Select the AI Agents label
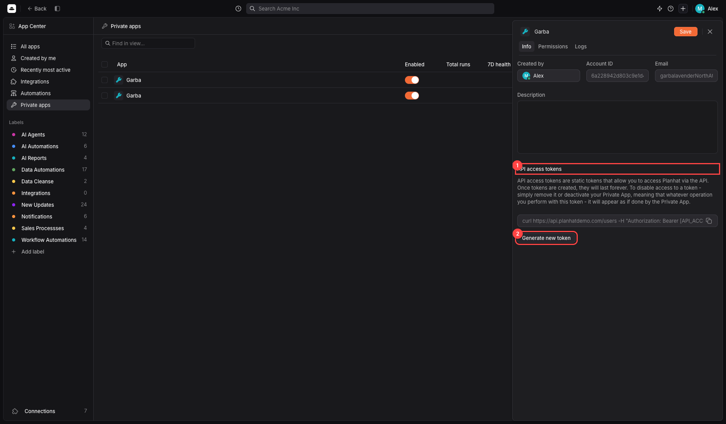726x424 pixels. [48, 135]
